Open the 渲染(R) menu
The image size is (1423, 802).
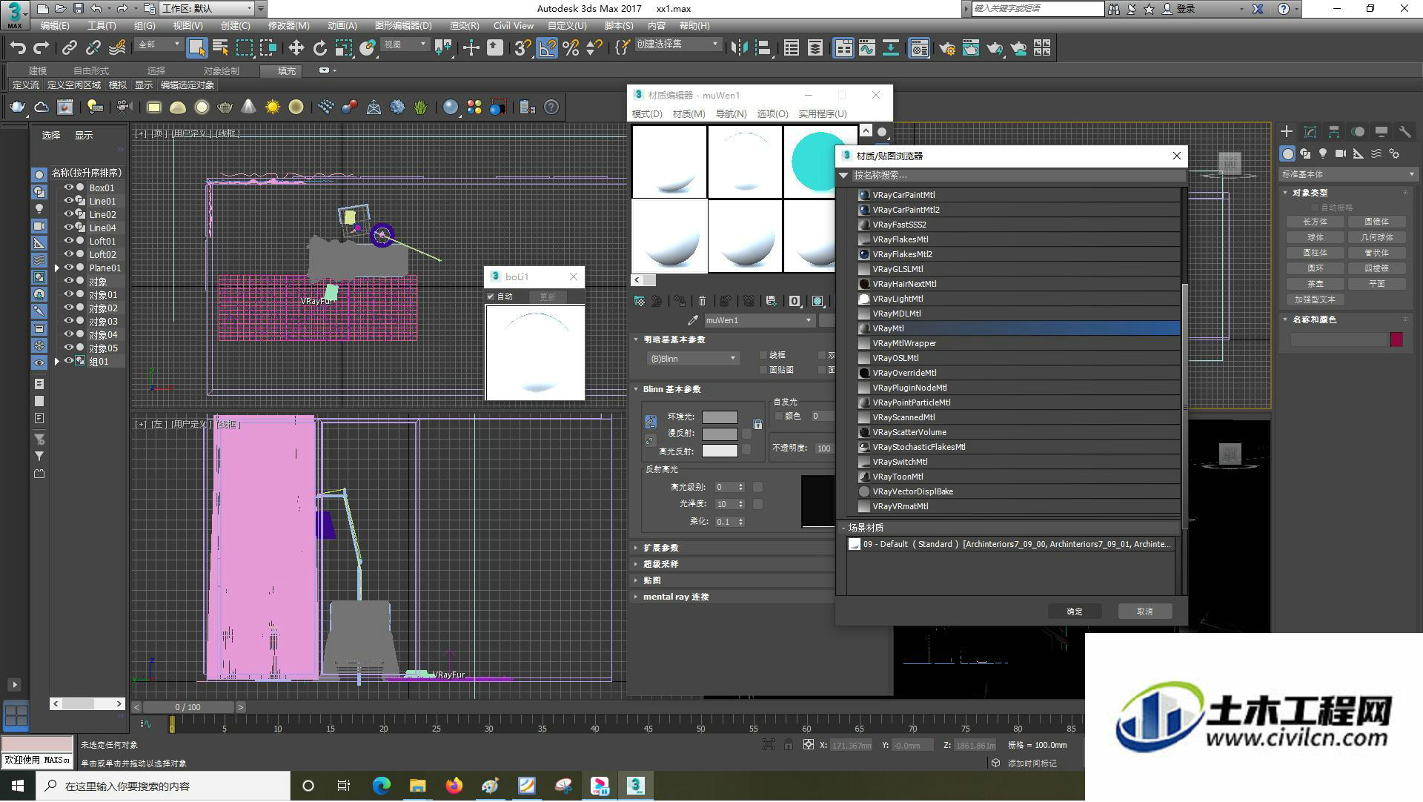(x=464, y=25)
